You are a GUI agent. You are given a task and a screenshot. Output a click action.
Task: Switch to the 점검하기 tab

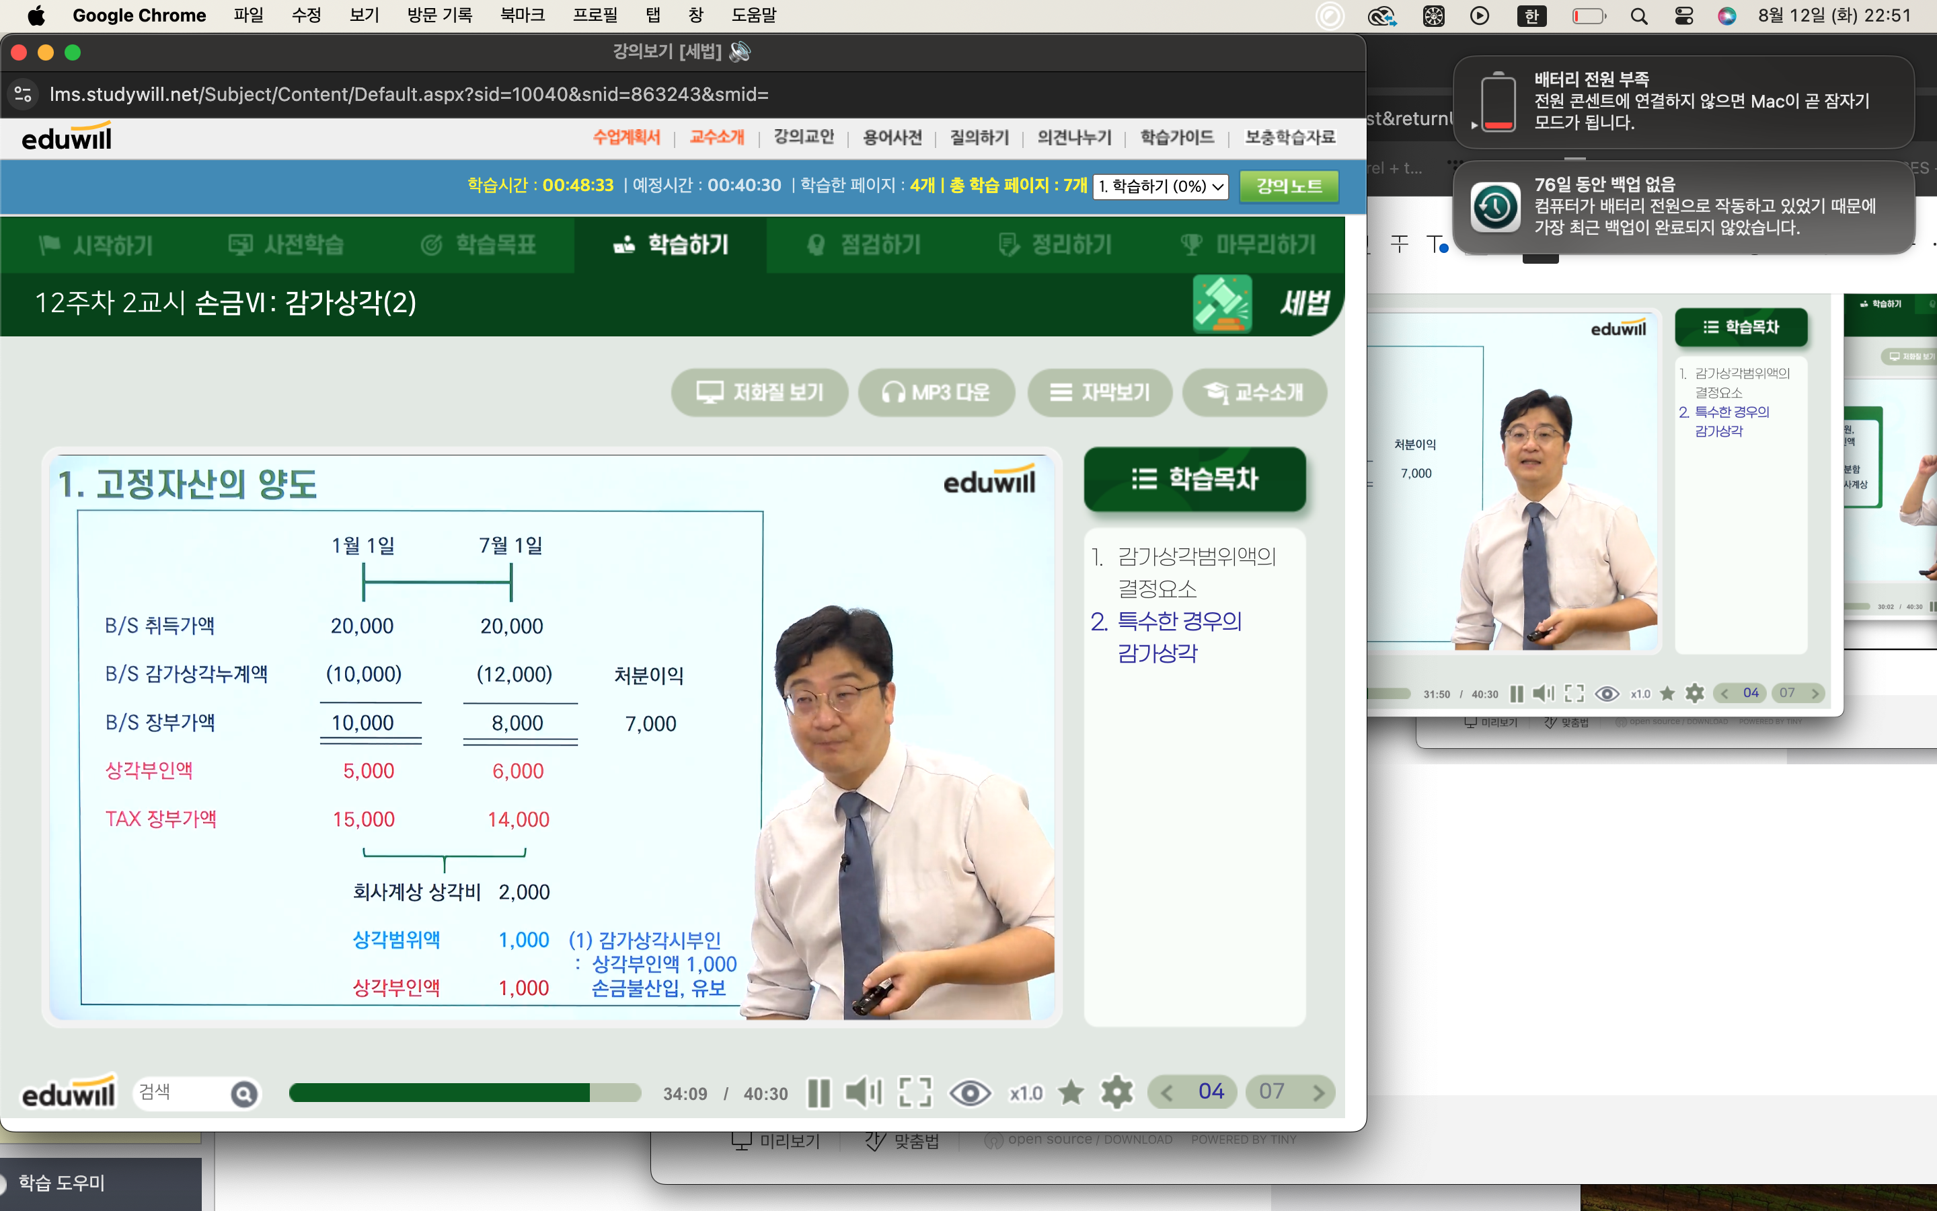(x=864, y=245)
